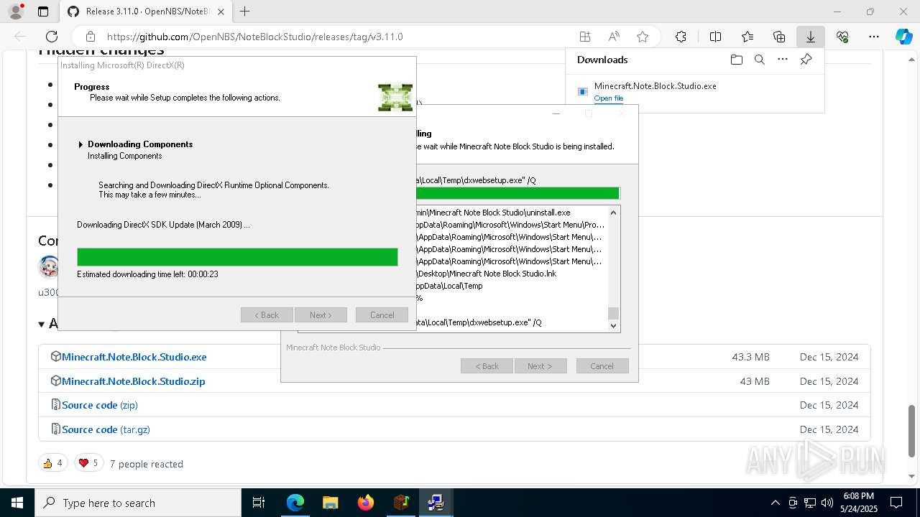Enable Read aloud from address bar

tap(614, 37)
